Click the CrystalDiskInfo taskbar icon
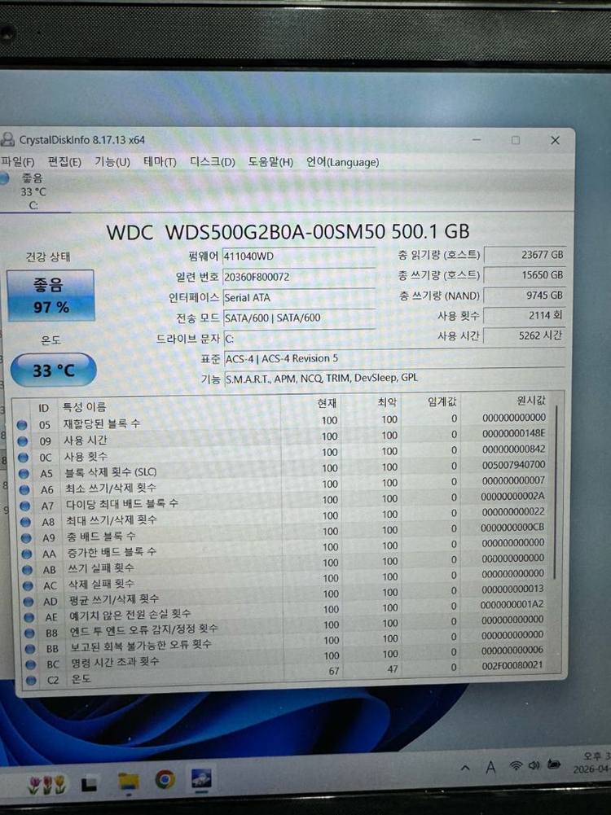 (x=200, y=778)
